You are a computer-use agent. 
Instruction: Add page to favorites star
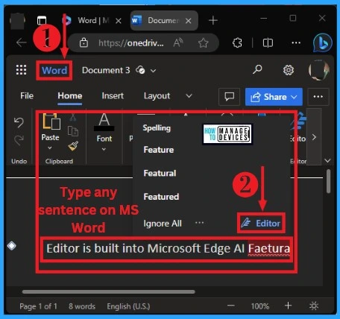click(x=203, y=43)
